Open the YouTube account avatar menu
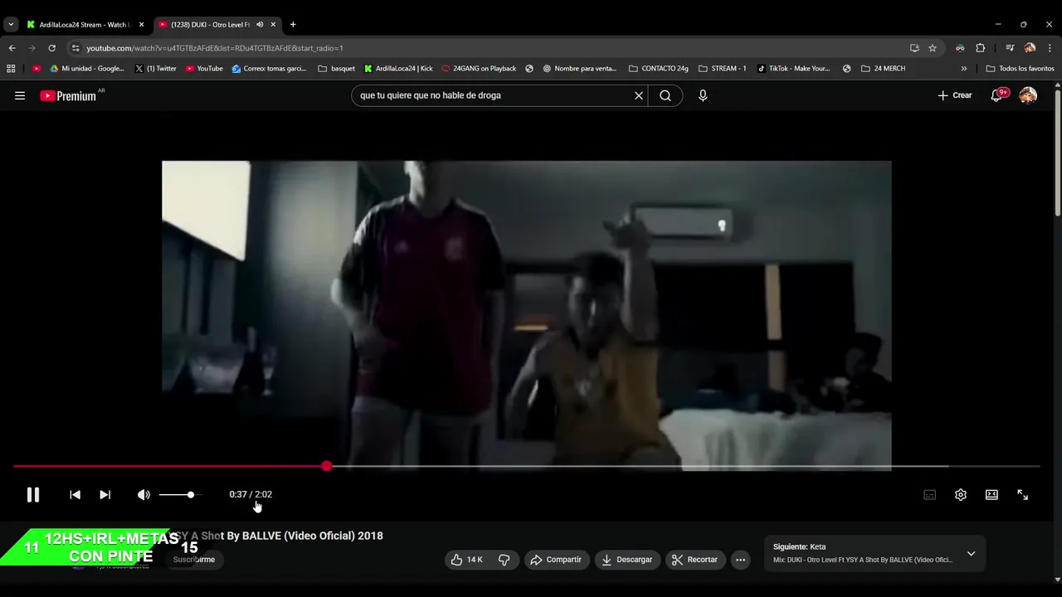Viewport: 1062px width, 597px height. [1028, 95]
